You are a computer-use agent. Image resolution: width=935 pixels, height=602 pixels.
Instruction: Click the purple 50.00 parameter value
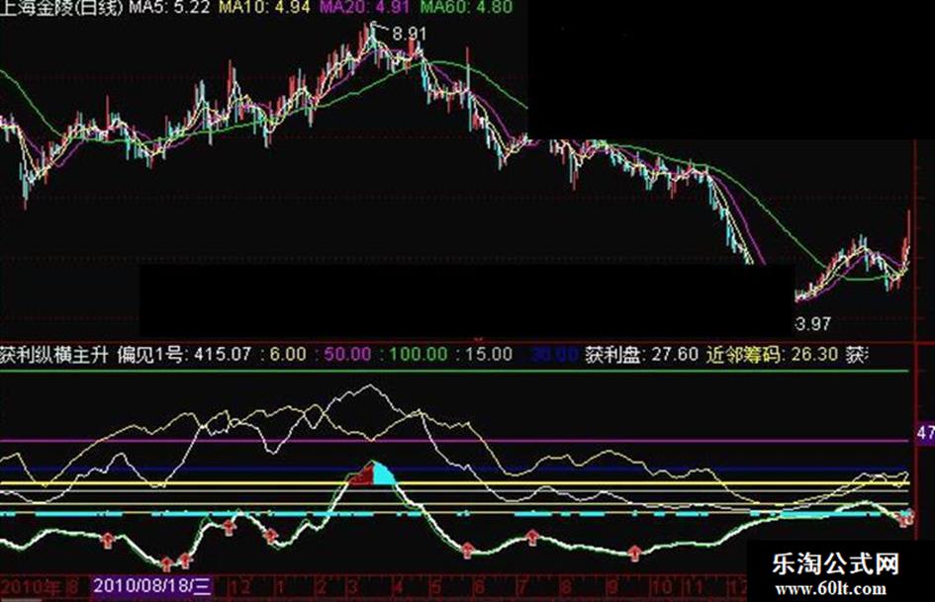(347, 355)
